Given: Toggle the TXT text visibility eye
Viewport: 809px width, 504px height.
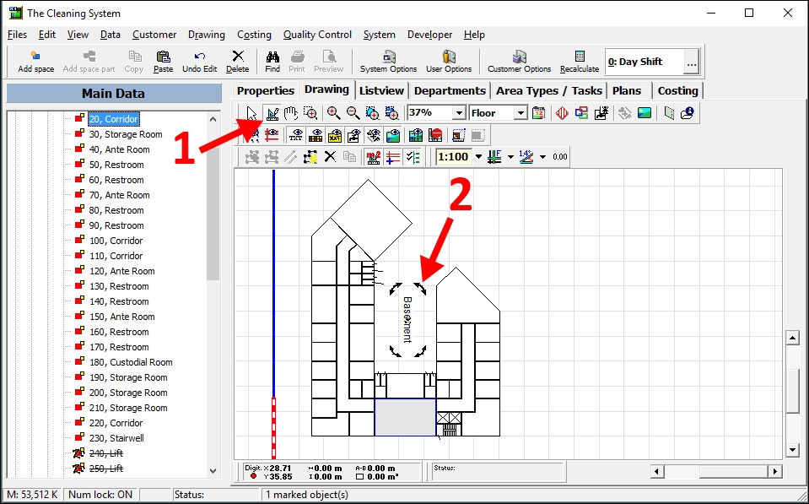Looking at the screenshot, I should (296, 135).
